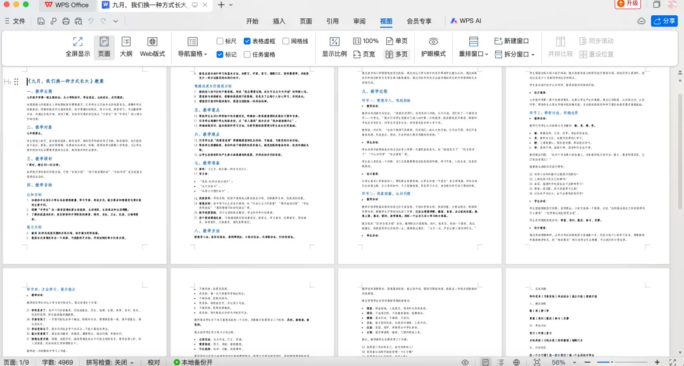Set zoom to 100% button
The width and height of the screenshot is (684, 366).
tap(365, 41)
